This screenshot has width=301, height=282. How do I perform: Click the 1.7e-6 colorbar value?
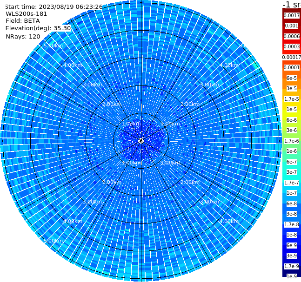[292, 141]
